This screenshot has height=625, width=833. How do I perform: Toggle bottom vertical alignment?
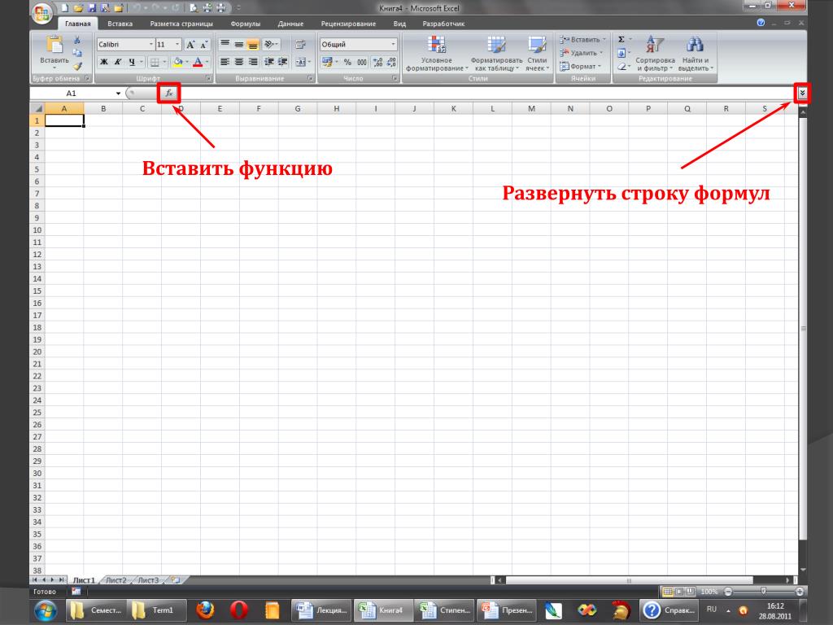(253, 45)
